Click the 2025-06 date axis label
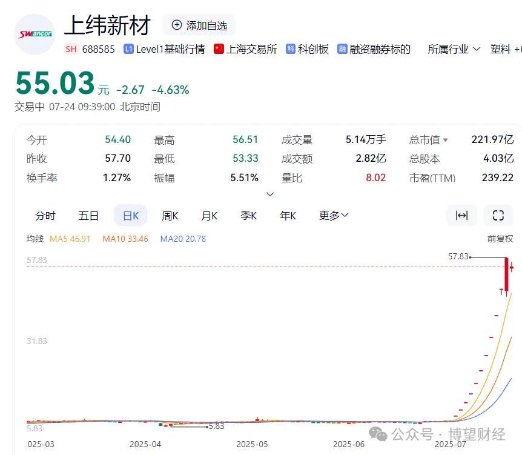Screen dimensions: 522x455 [x=349, y=444]
